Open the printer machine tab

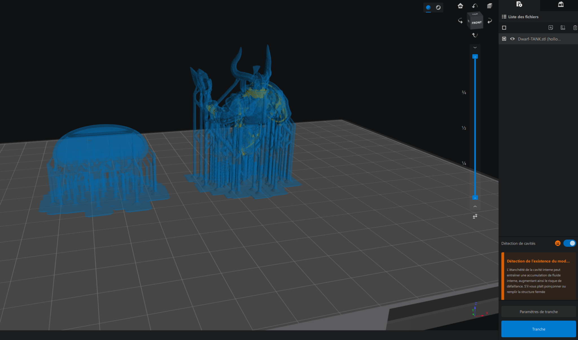(x=561, y=5)
